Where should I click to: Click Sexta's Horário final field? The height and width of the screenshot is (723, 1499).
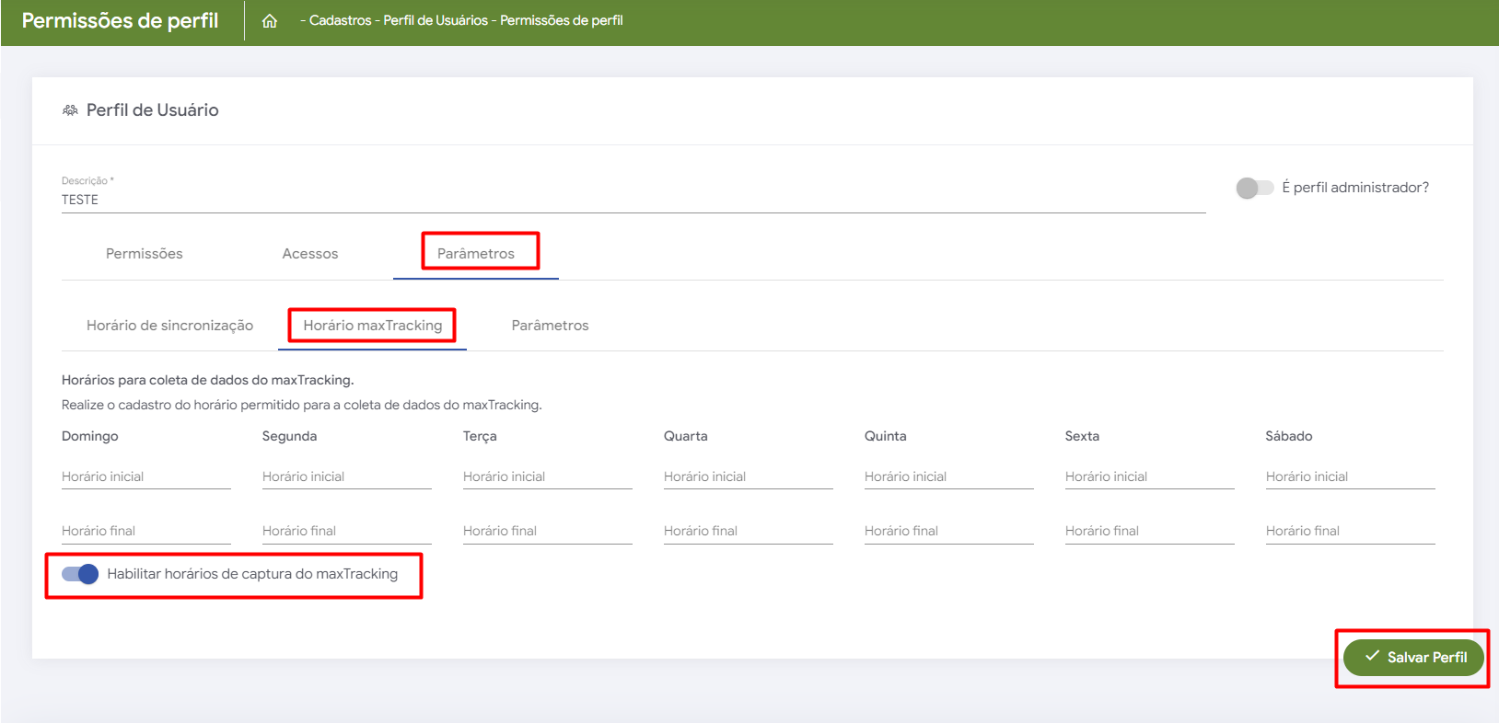1149,531
